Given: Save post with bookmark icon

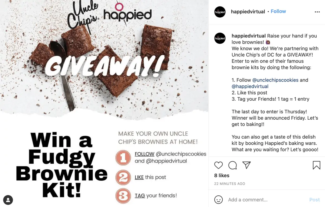Looking at the screenshot, I should coord(316,165).
